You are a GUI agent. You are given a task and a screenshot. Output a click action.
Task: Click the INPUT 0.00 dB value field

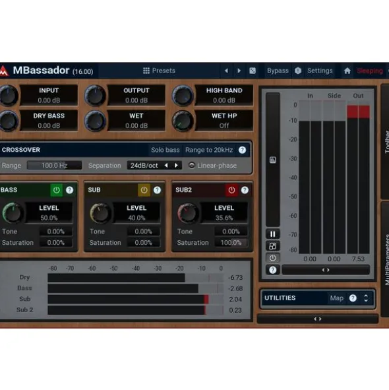[49, 95]
